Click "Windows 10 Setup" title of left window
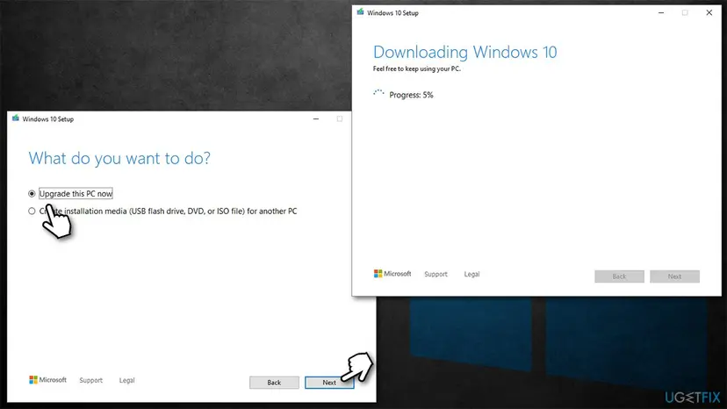The height and width of the screenshot is (409, 727). coord(47,119)
